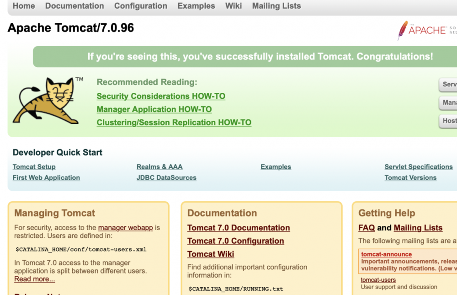The height and width of the screenshot is (295, 457).
Task: Open the Configuration navigation item
Action: point(141,6)
